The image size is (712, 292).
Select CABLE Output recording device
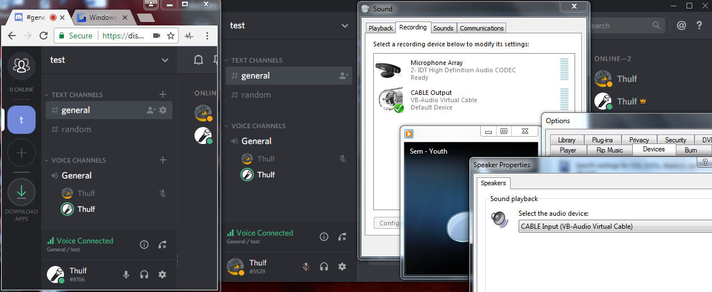474,100
